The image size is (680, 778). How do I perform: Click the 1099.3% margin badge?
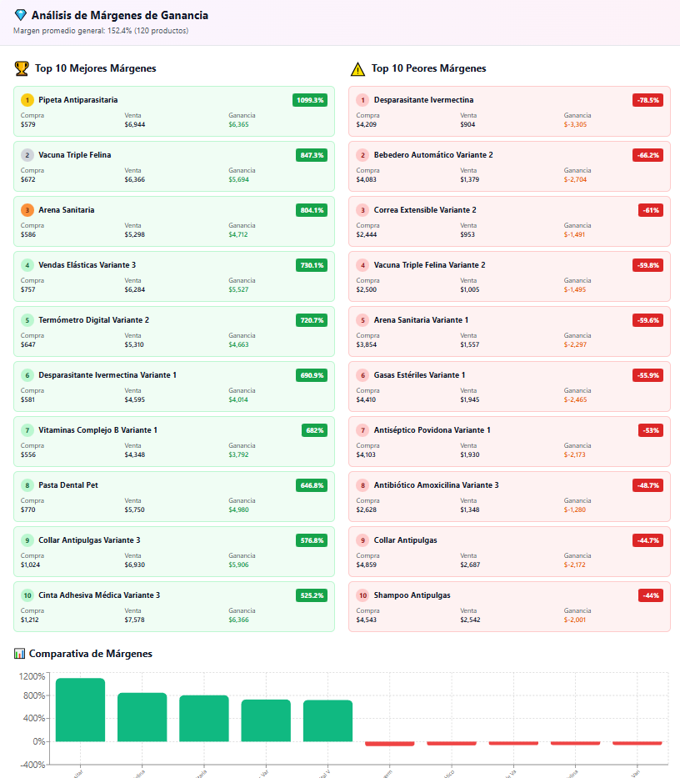click(x=310, y=100)
